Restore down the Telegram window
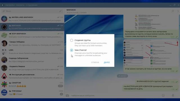The height and width of the screenshot is (101, 180). tap(174, 5)
